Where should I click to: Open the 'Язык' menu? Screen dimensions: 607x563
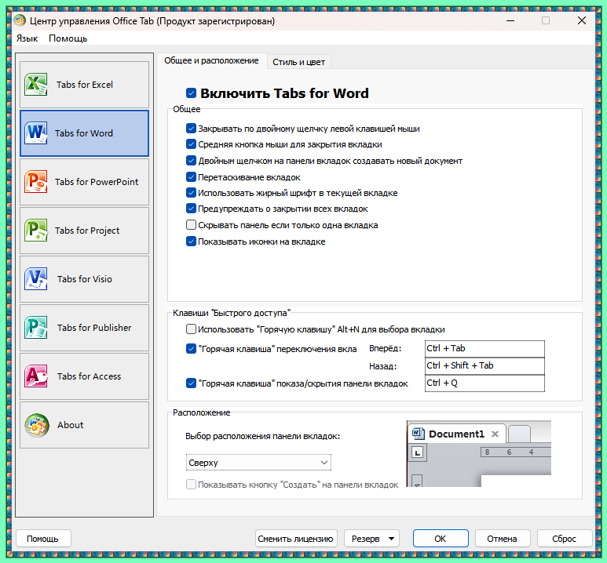coord(27,38)
